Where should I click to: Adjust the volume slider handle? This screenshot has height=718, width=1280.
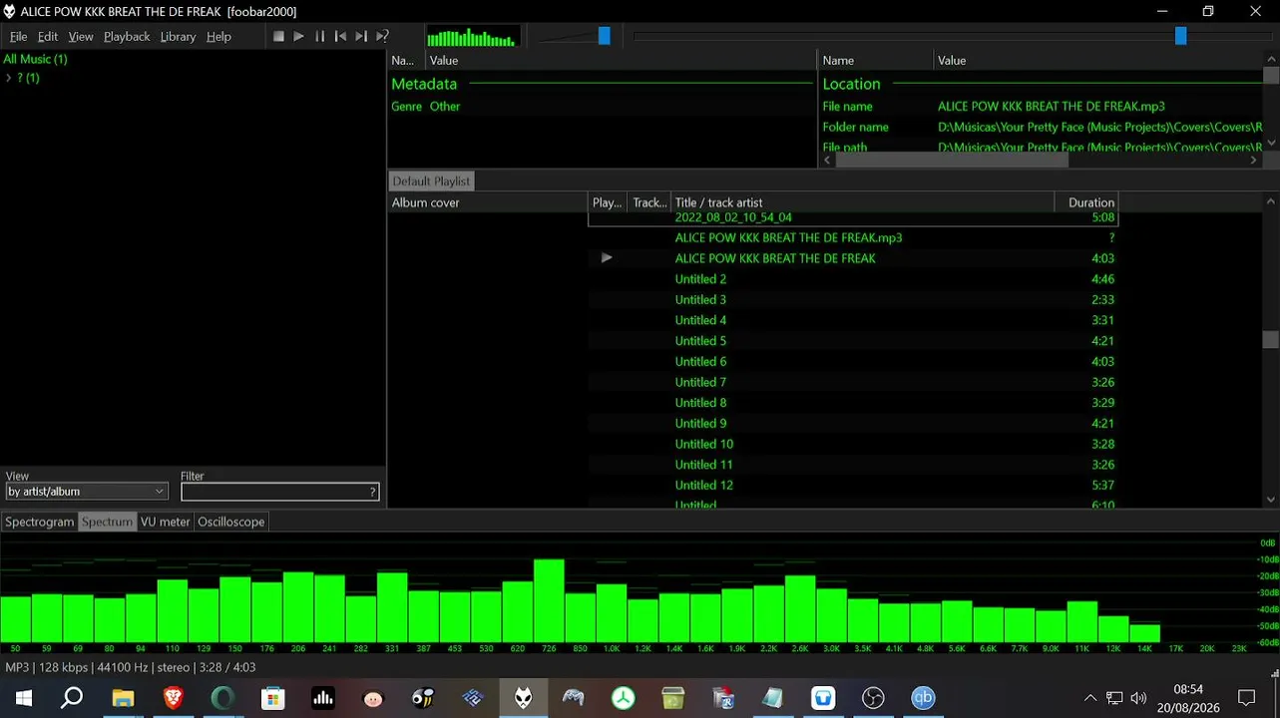click(x=604, y=36)
